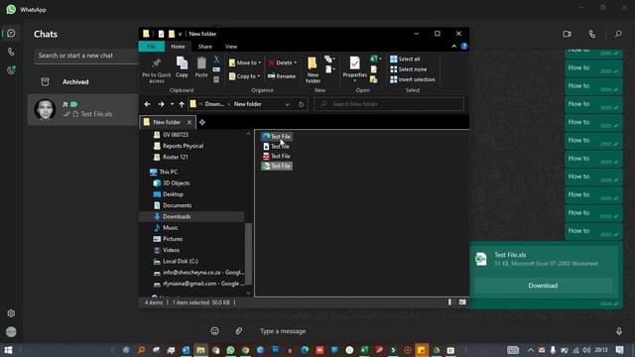Click the Paste ribbon button
635x357 pixels.
(x=201, y=67)
